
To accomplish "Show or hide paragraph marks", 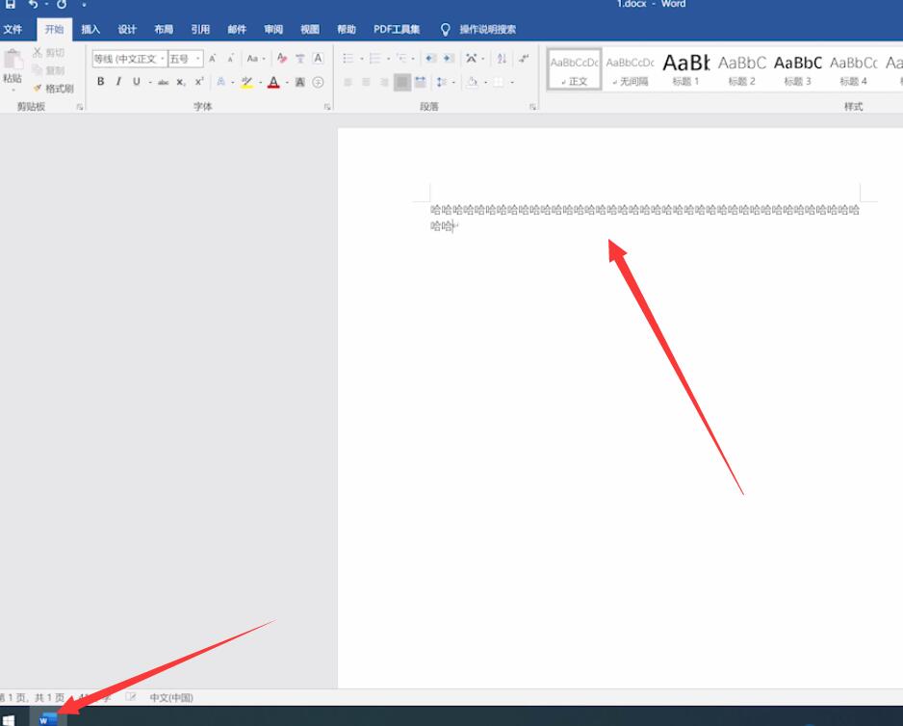I will [524, 58].
